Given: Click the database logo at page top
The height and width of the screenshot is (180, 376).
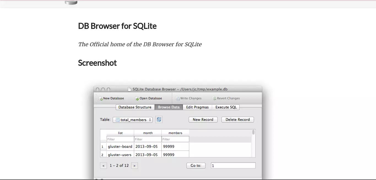Looking at the screenshot, I should [x=71, y=2].
